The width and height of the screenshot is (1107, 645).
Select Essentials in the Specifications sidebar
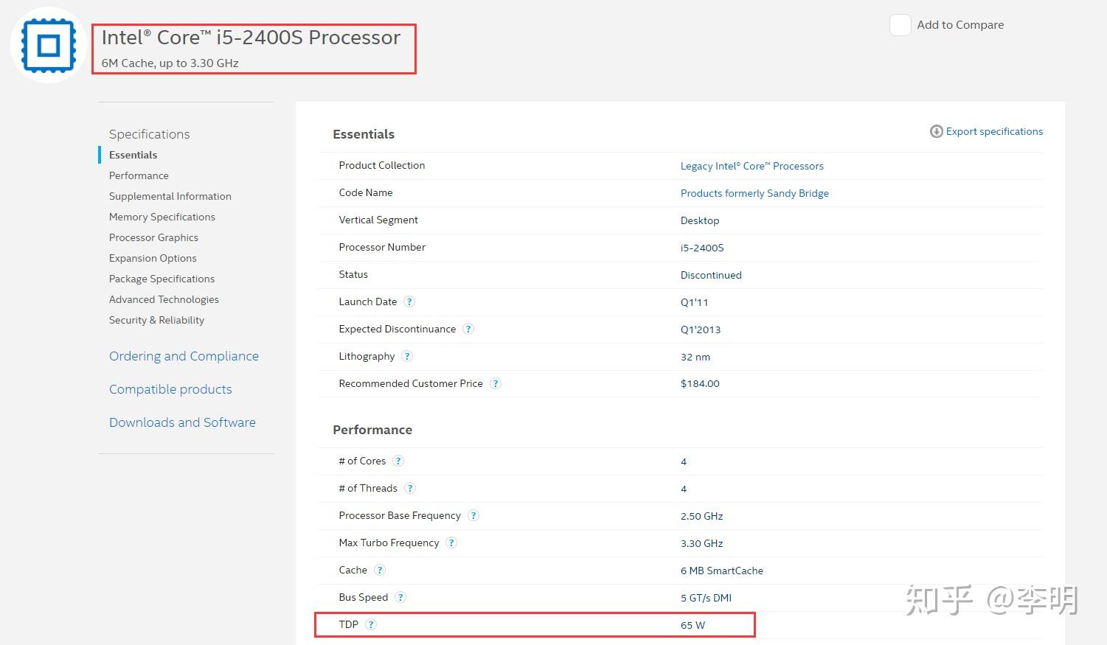[133, 155]
